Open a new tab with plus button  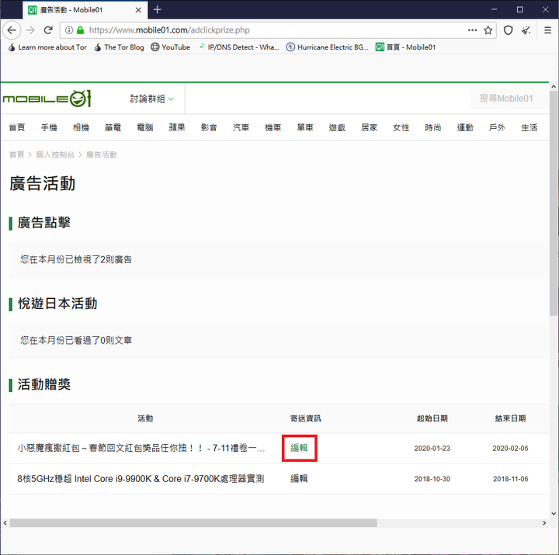[x=157, y=9]
